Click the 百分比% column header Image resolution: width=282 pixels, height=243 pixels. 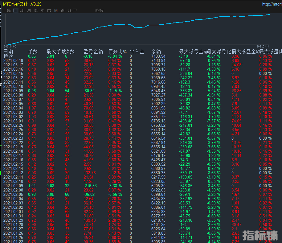point(117,52)
